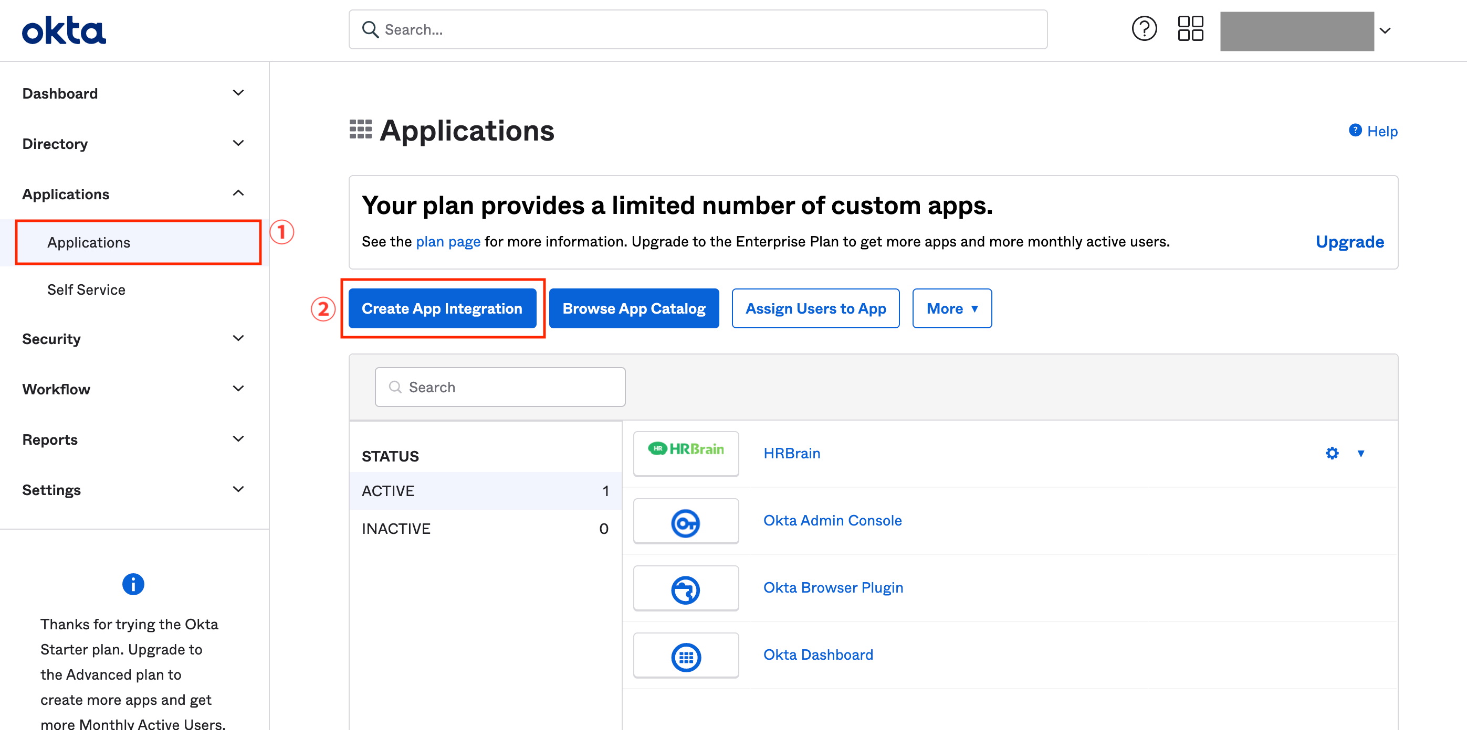Click the Okta Admin Console key icon
This screenshot has width=1467, height=730.
[x=686, y=522]
